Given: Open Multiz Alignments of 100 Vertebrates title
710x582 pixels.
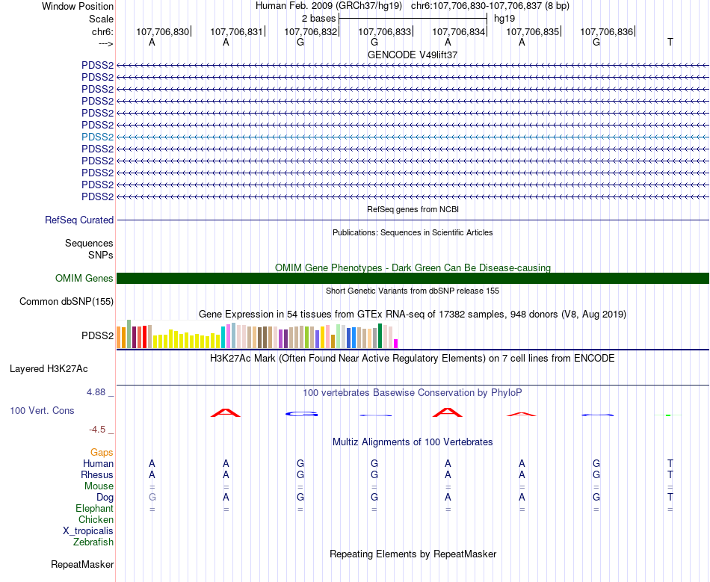Looking at the screenshot, I should click(413, 442).
